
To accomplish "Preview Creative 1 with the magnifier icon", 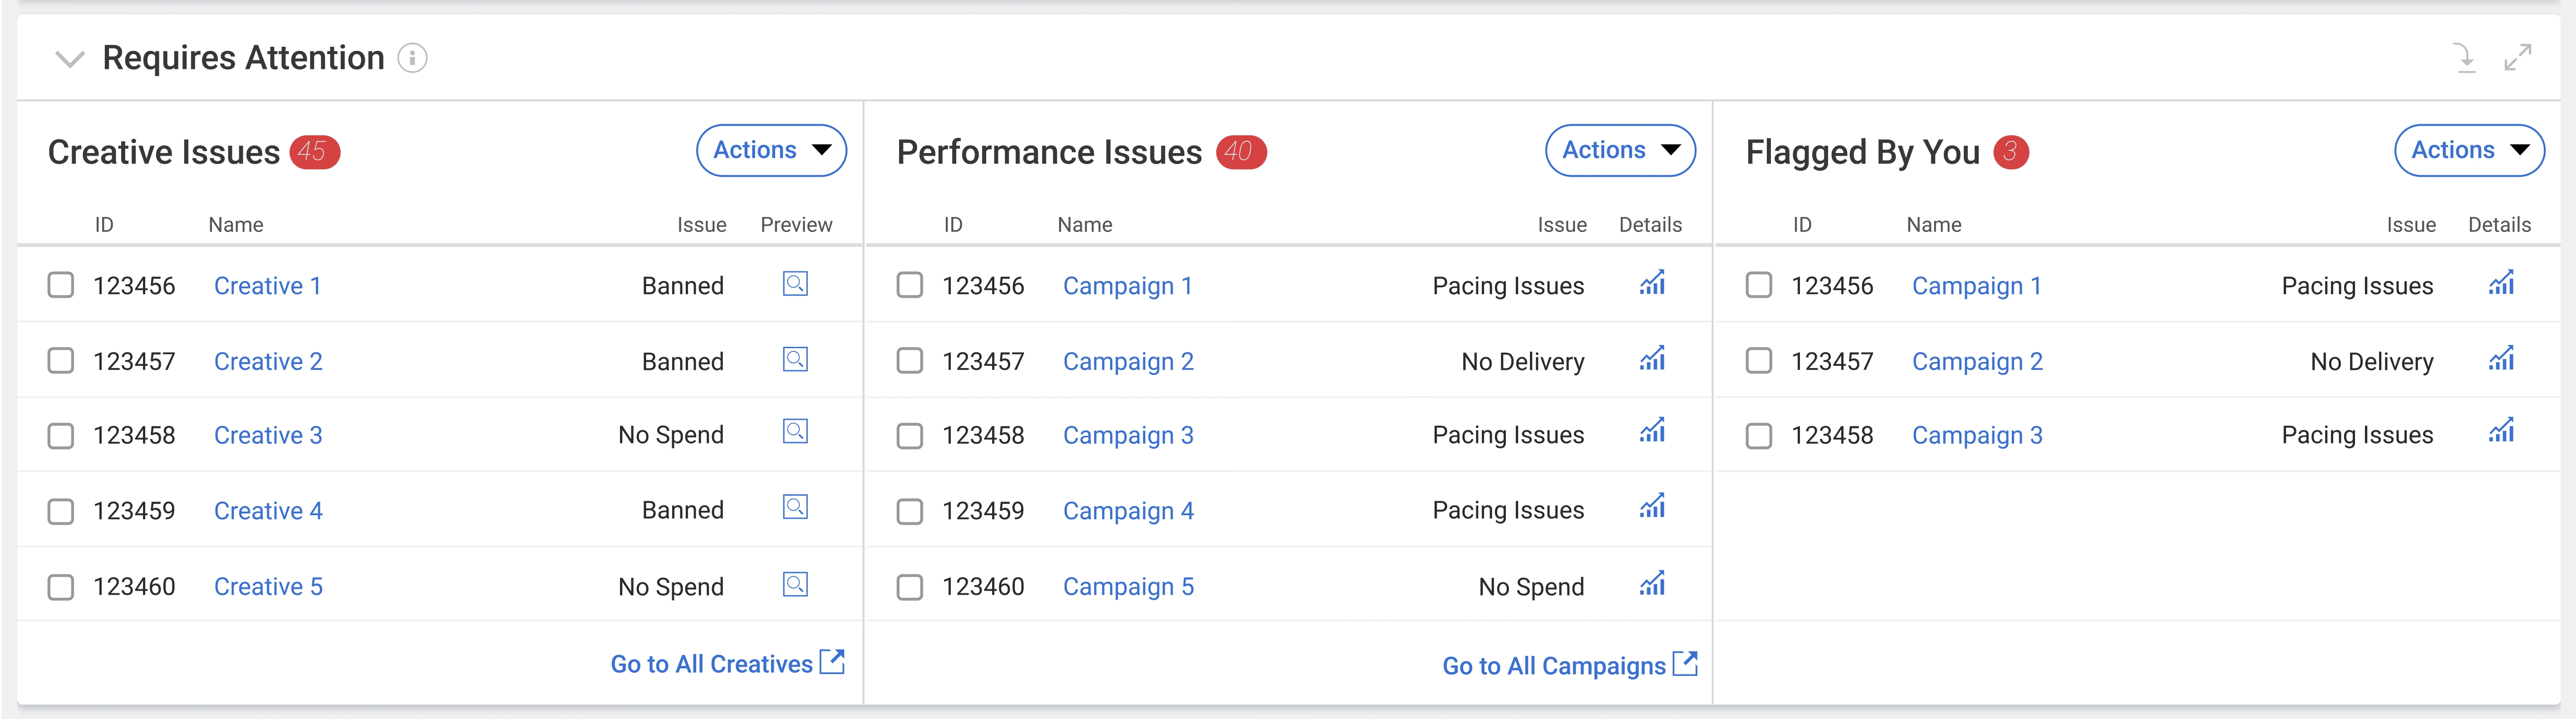I will (795, 284).
